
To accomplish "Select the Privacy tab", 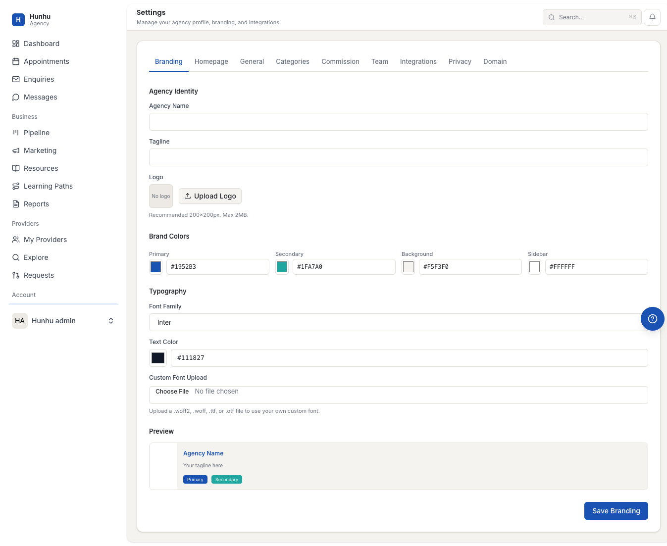I will pos(460,61).
